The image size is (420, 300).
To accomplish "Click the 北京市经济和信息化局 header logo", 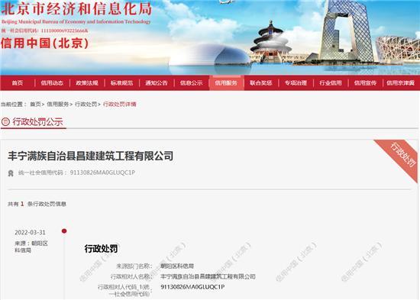I will (76, 9).
